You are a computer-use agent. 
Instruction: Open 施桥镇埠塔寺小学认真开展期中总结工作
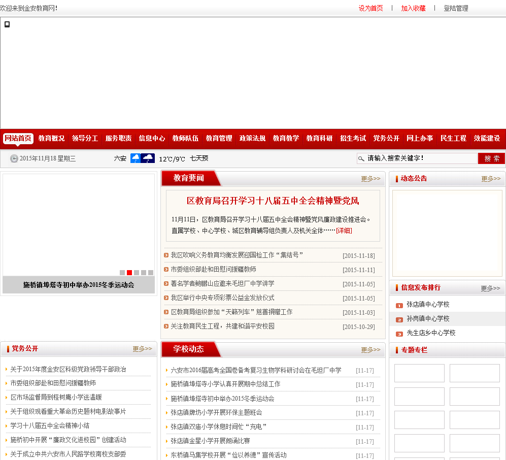tap(225, 384)
